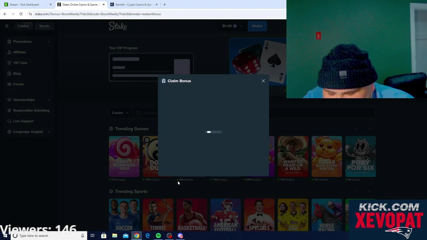The width and height of the screenshot is (427, 240).
Task: Open Task View on taskbar
Action: point(92,236)
